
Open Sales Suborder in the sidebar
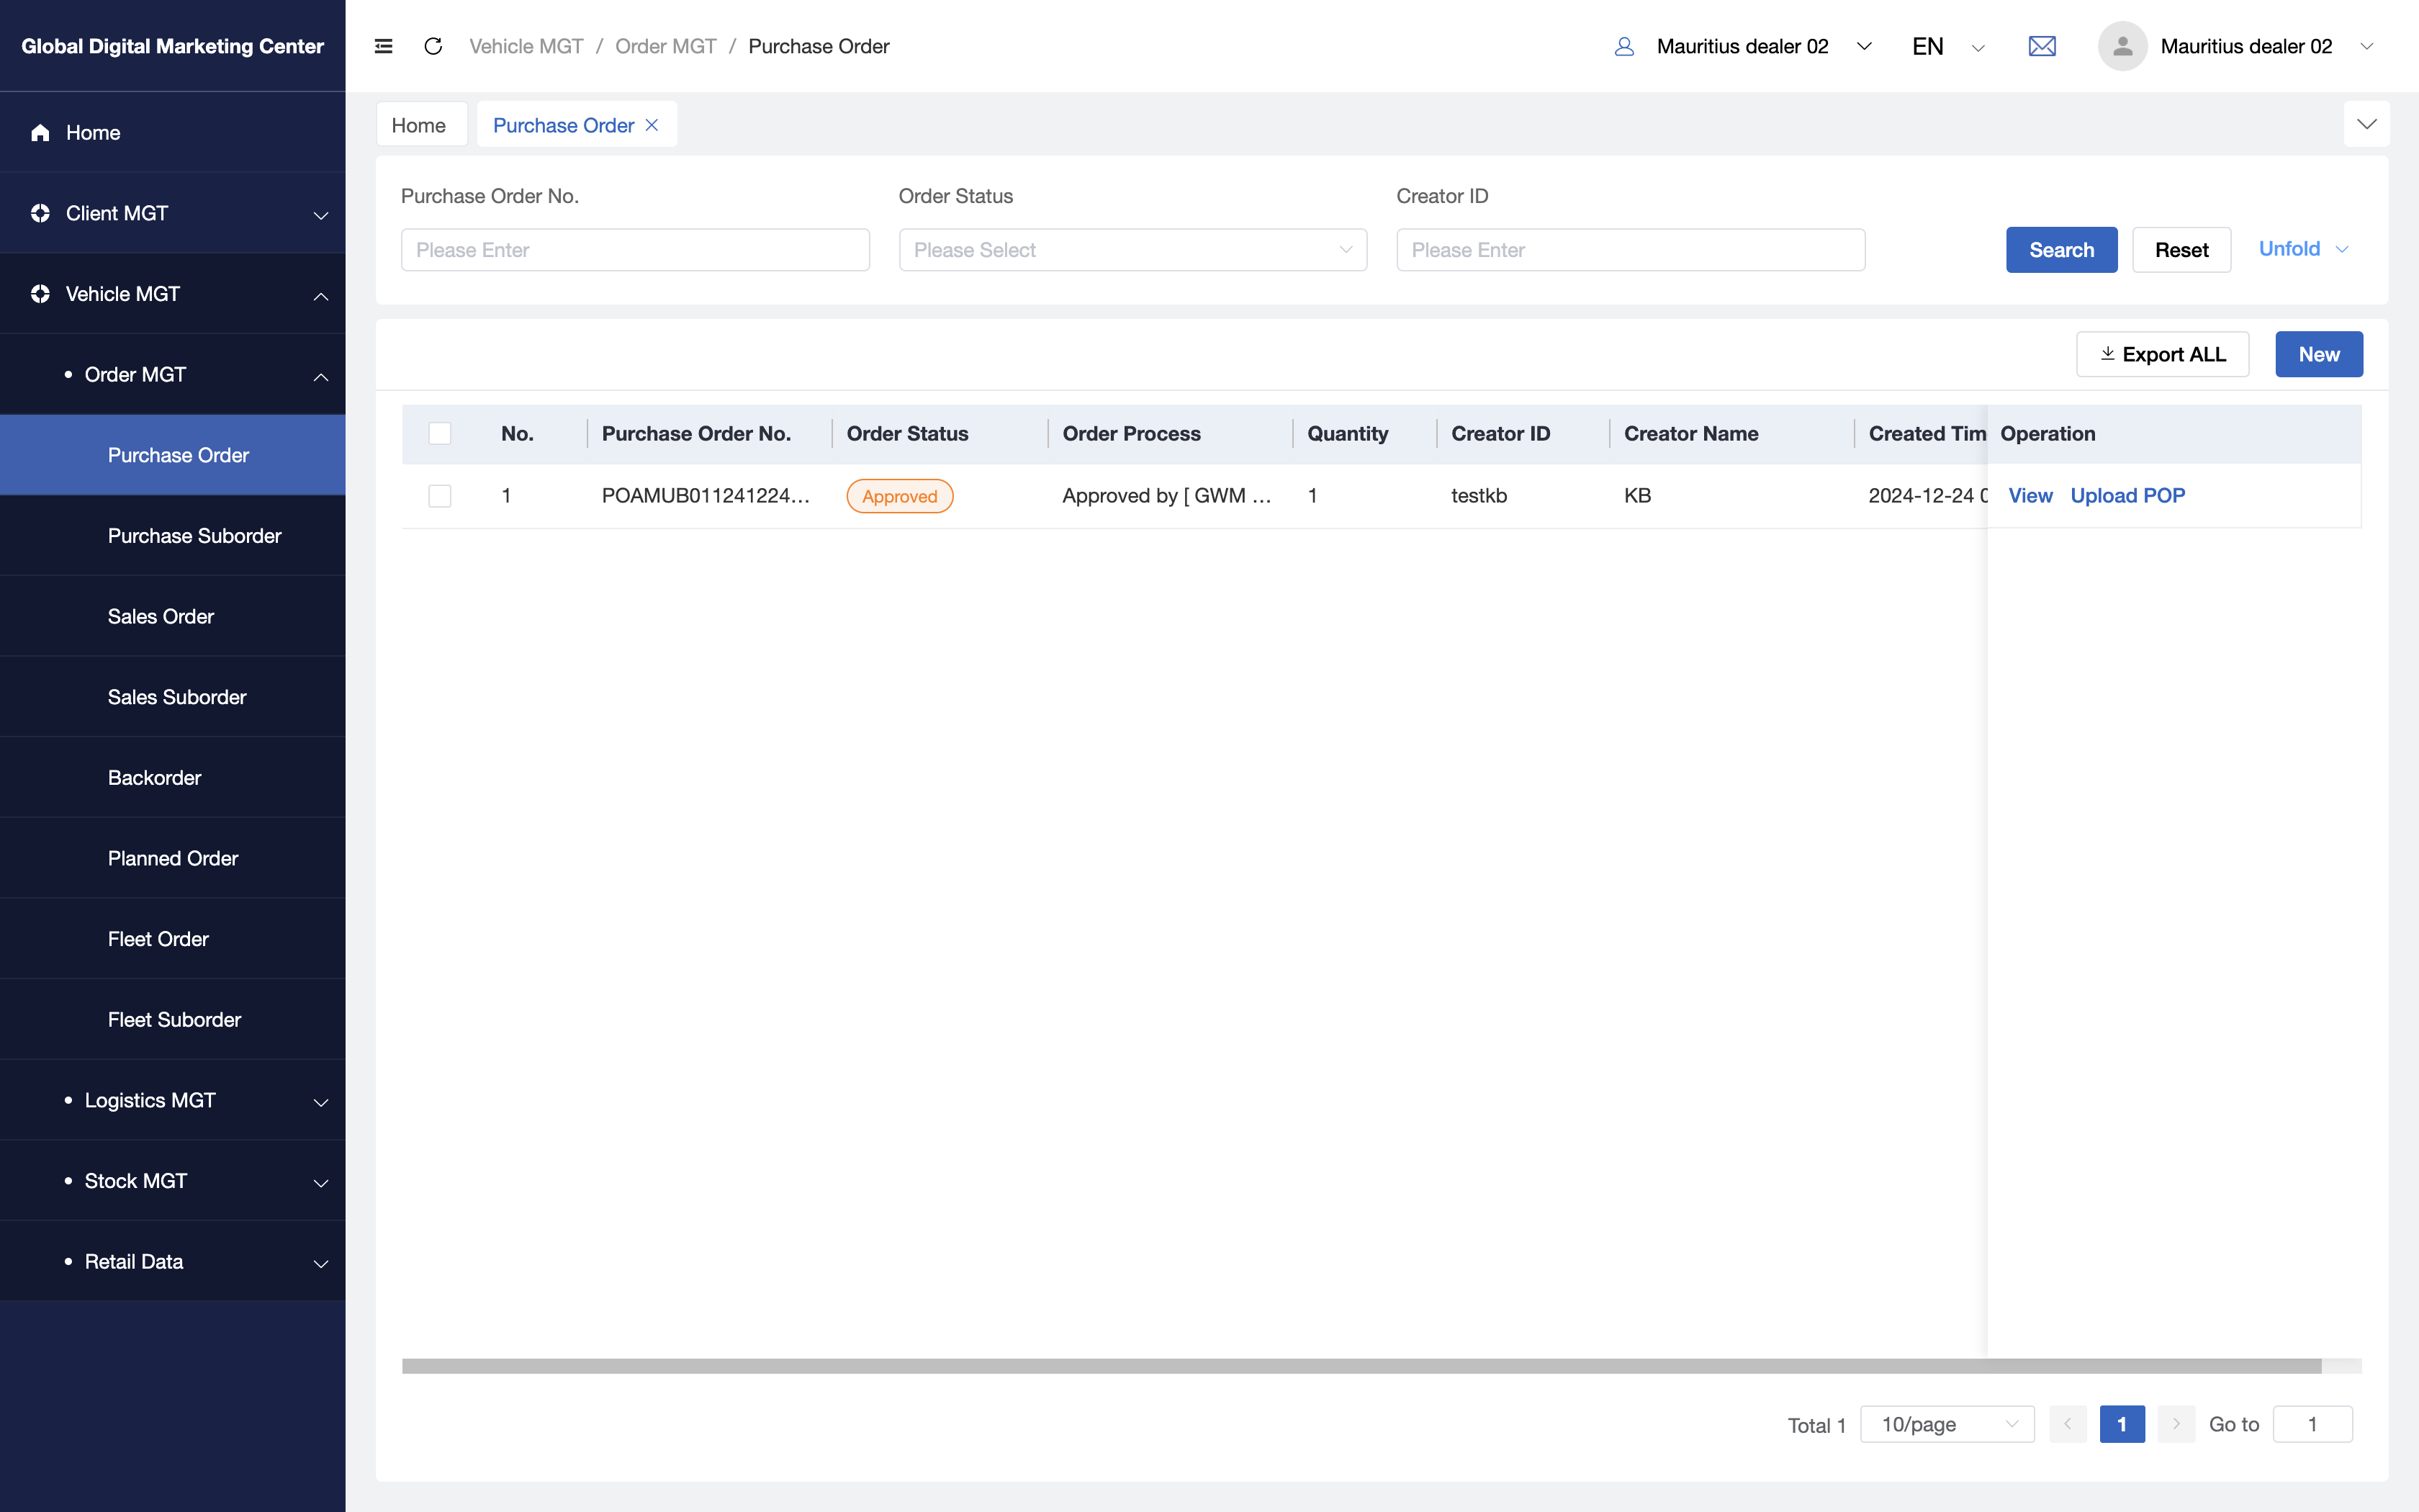click(x=173, y=697)
